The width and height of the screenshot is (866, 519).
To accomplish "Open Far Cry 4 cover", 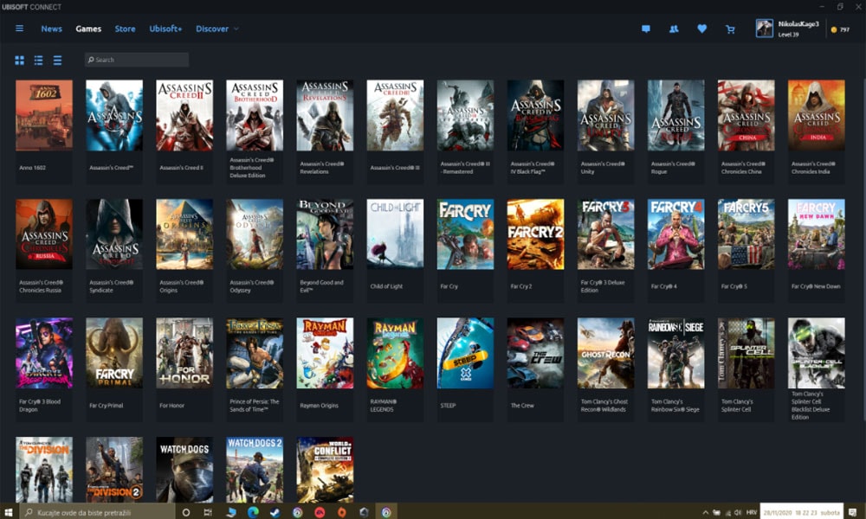I will [676, 234].
